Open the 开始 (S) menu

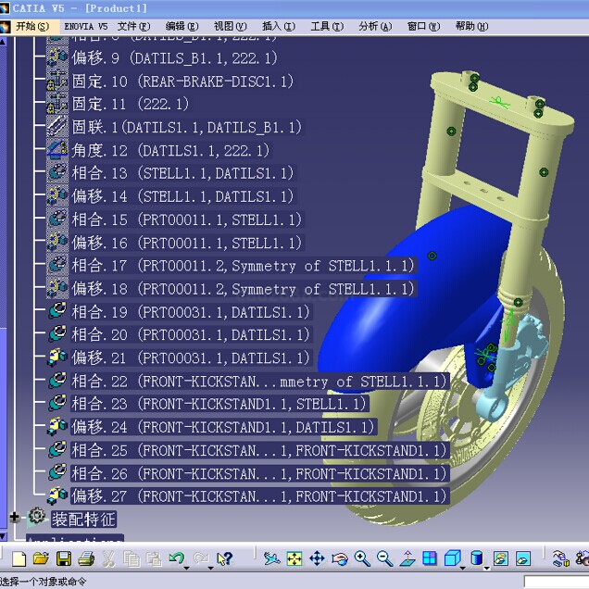pyautogui.click(x=31, y=26)
